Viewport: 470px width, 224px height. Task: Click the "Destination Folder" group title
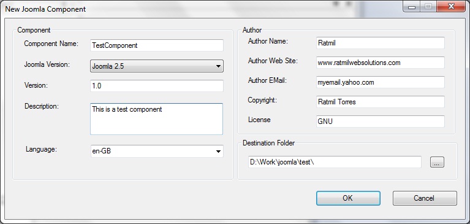coord(268,143)
